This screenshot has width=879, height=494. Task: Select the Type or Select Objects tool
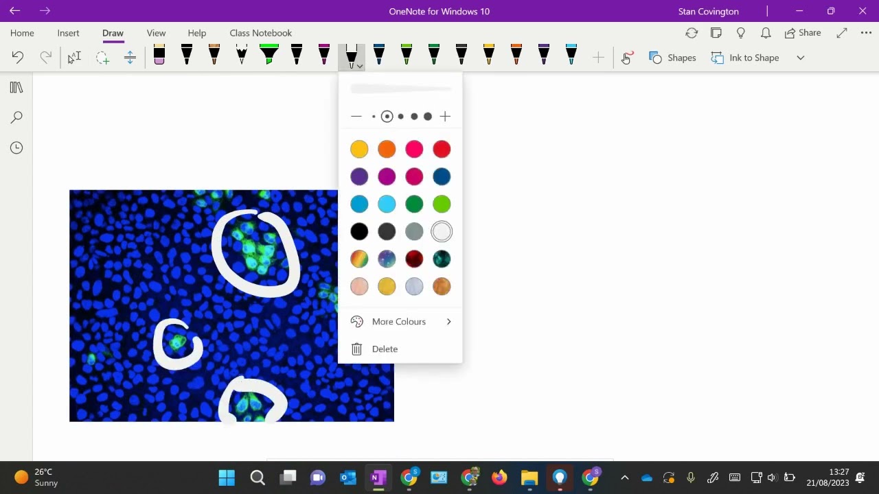74,58
